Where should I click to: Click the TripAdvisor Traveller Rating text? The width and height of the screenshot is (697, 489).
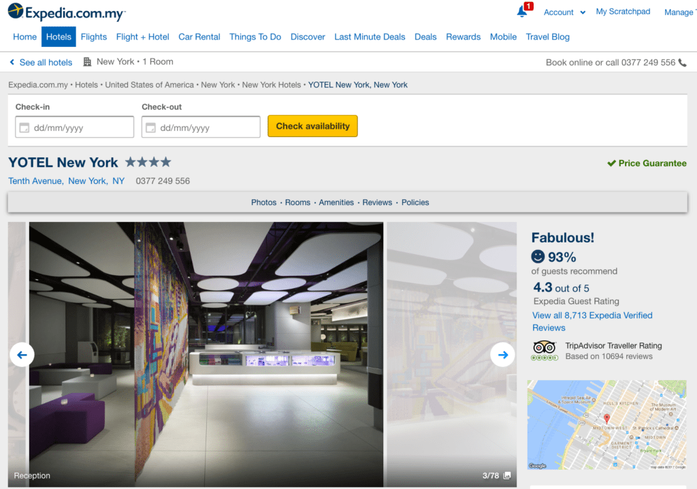(613, 346)
